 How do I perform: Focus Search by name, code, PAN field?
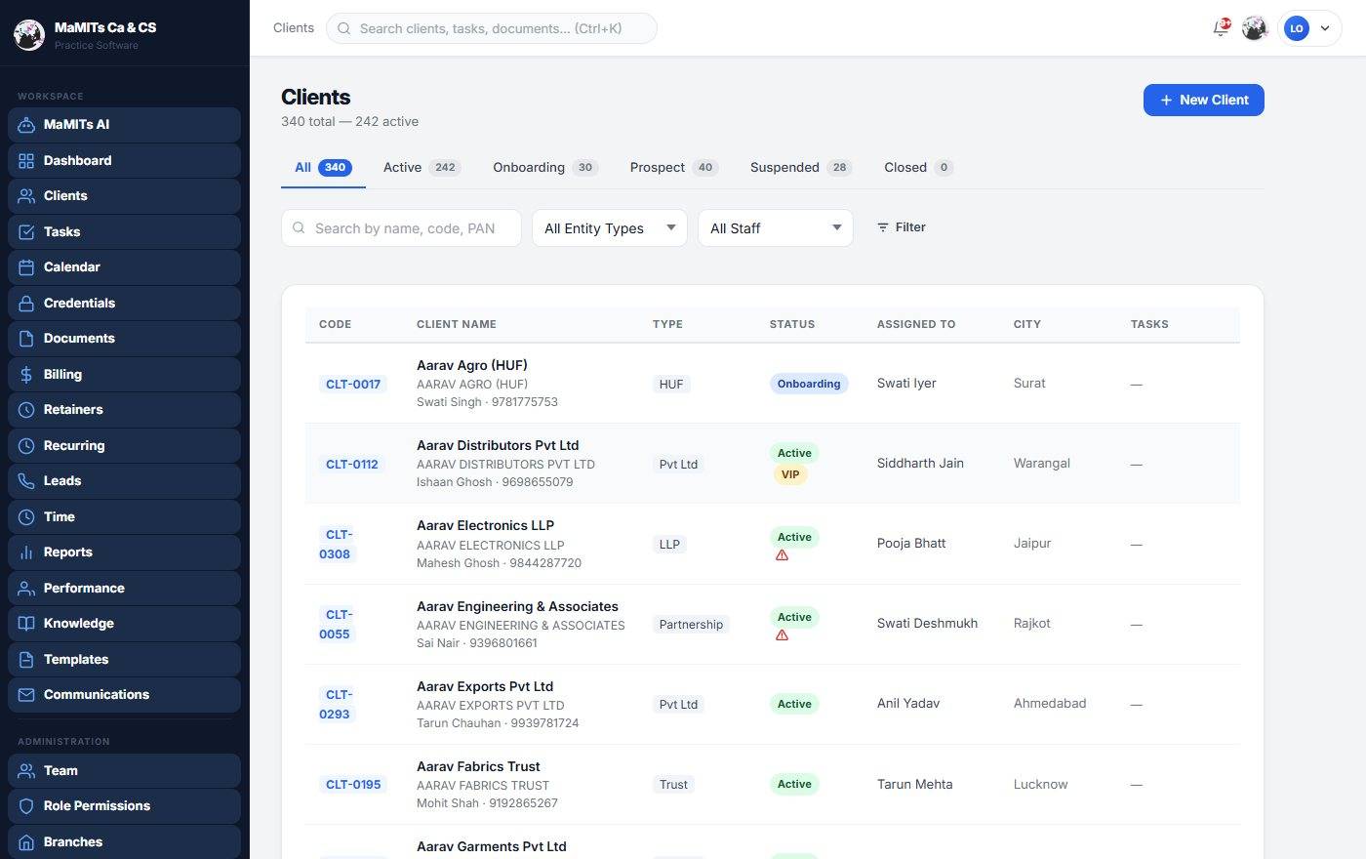tap(401, 228)
